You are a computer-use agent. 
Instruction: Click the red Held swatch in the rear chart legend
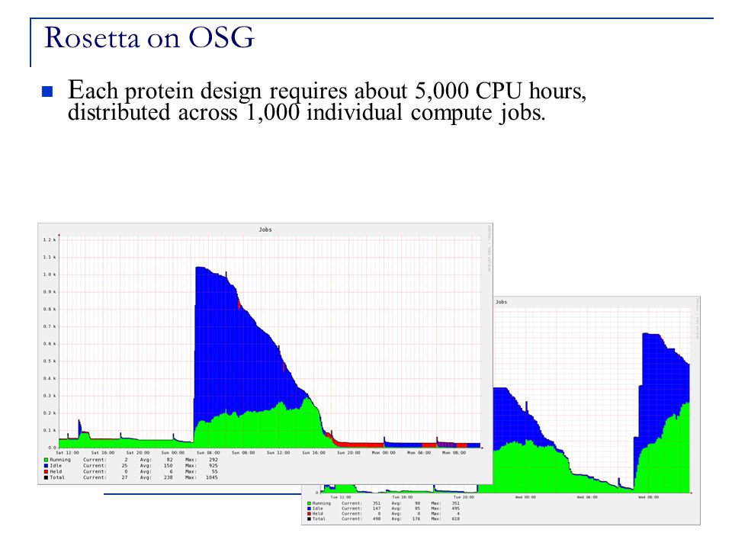click(x=309, y=513)
